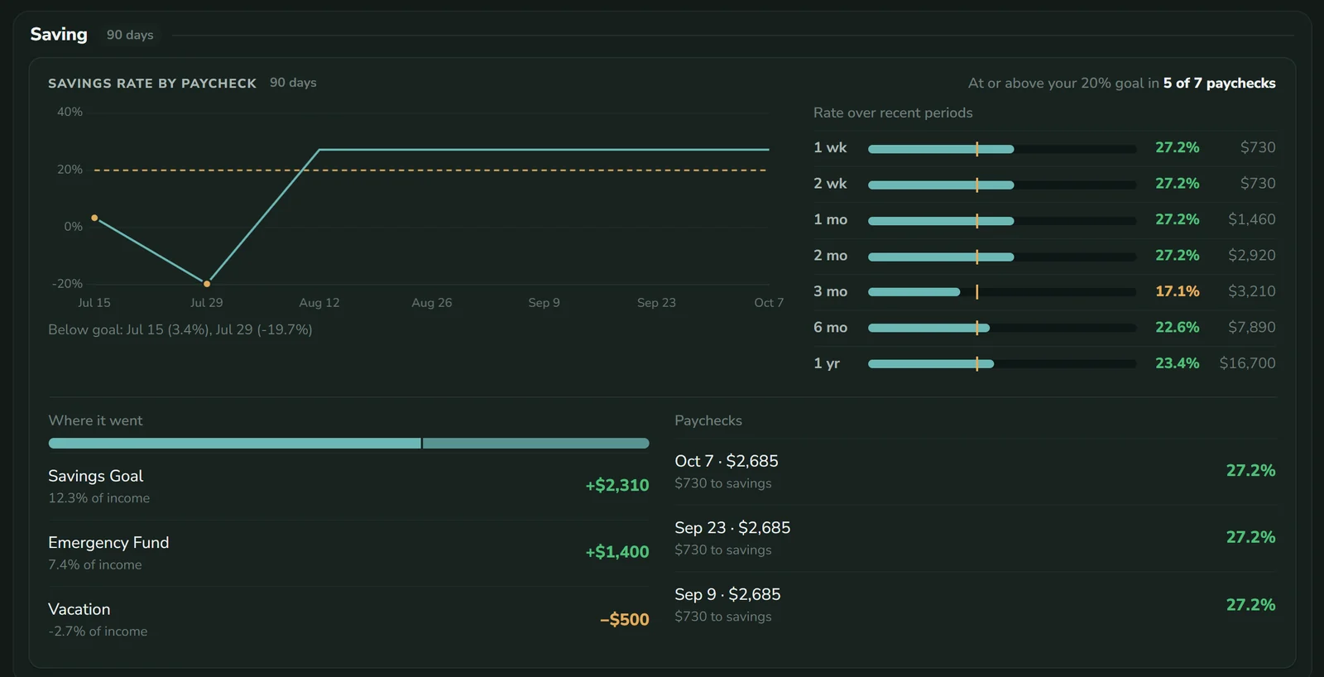The width and height of the screenshot is (1324, 677).
Task: Click the 17.1% rate for 3 mo
Action: click(1177, 291)
